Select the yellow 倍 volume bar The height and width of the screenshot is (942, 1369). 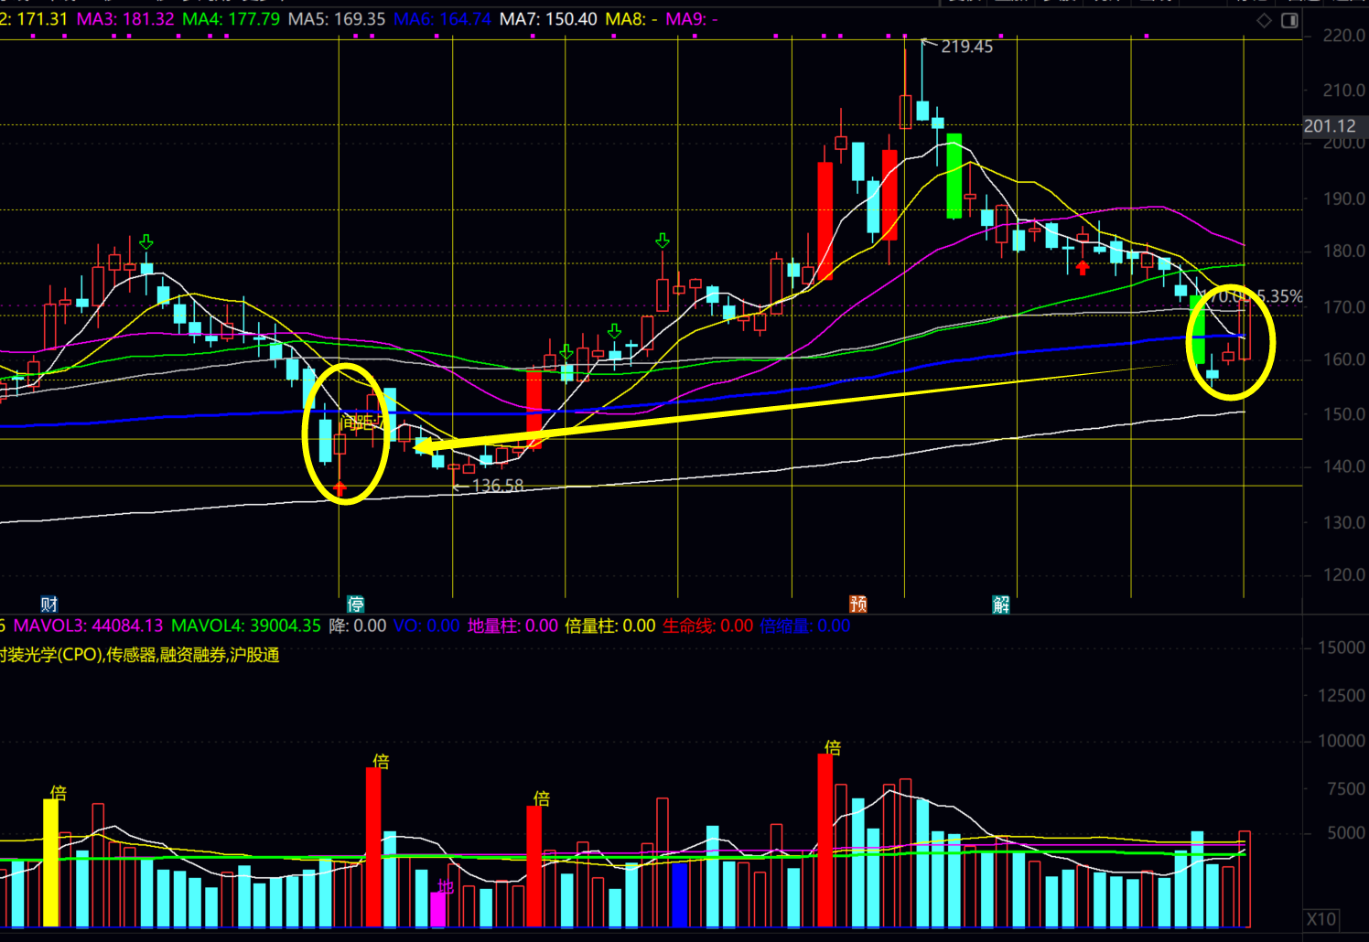(51, 862)
